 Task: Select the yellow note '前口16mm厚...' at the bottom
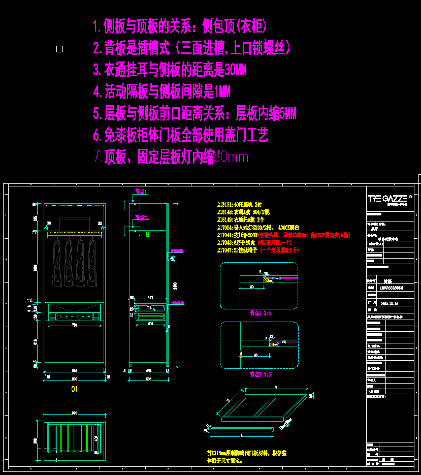click(x=247, y=457)
